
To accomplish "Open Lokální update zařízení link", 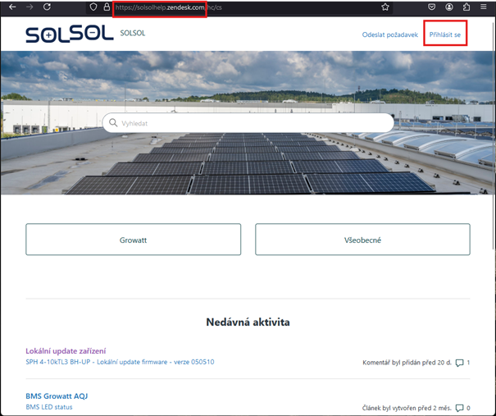I will [x=66, y=351].
